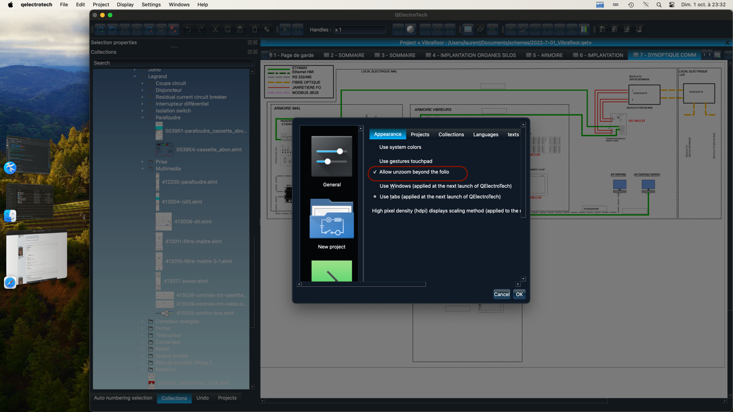This screenshot has width=733, height=412.
Task: Enable Use system colors checkbox
Action: coord(375,147)
